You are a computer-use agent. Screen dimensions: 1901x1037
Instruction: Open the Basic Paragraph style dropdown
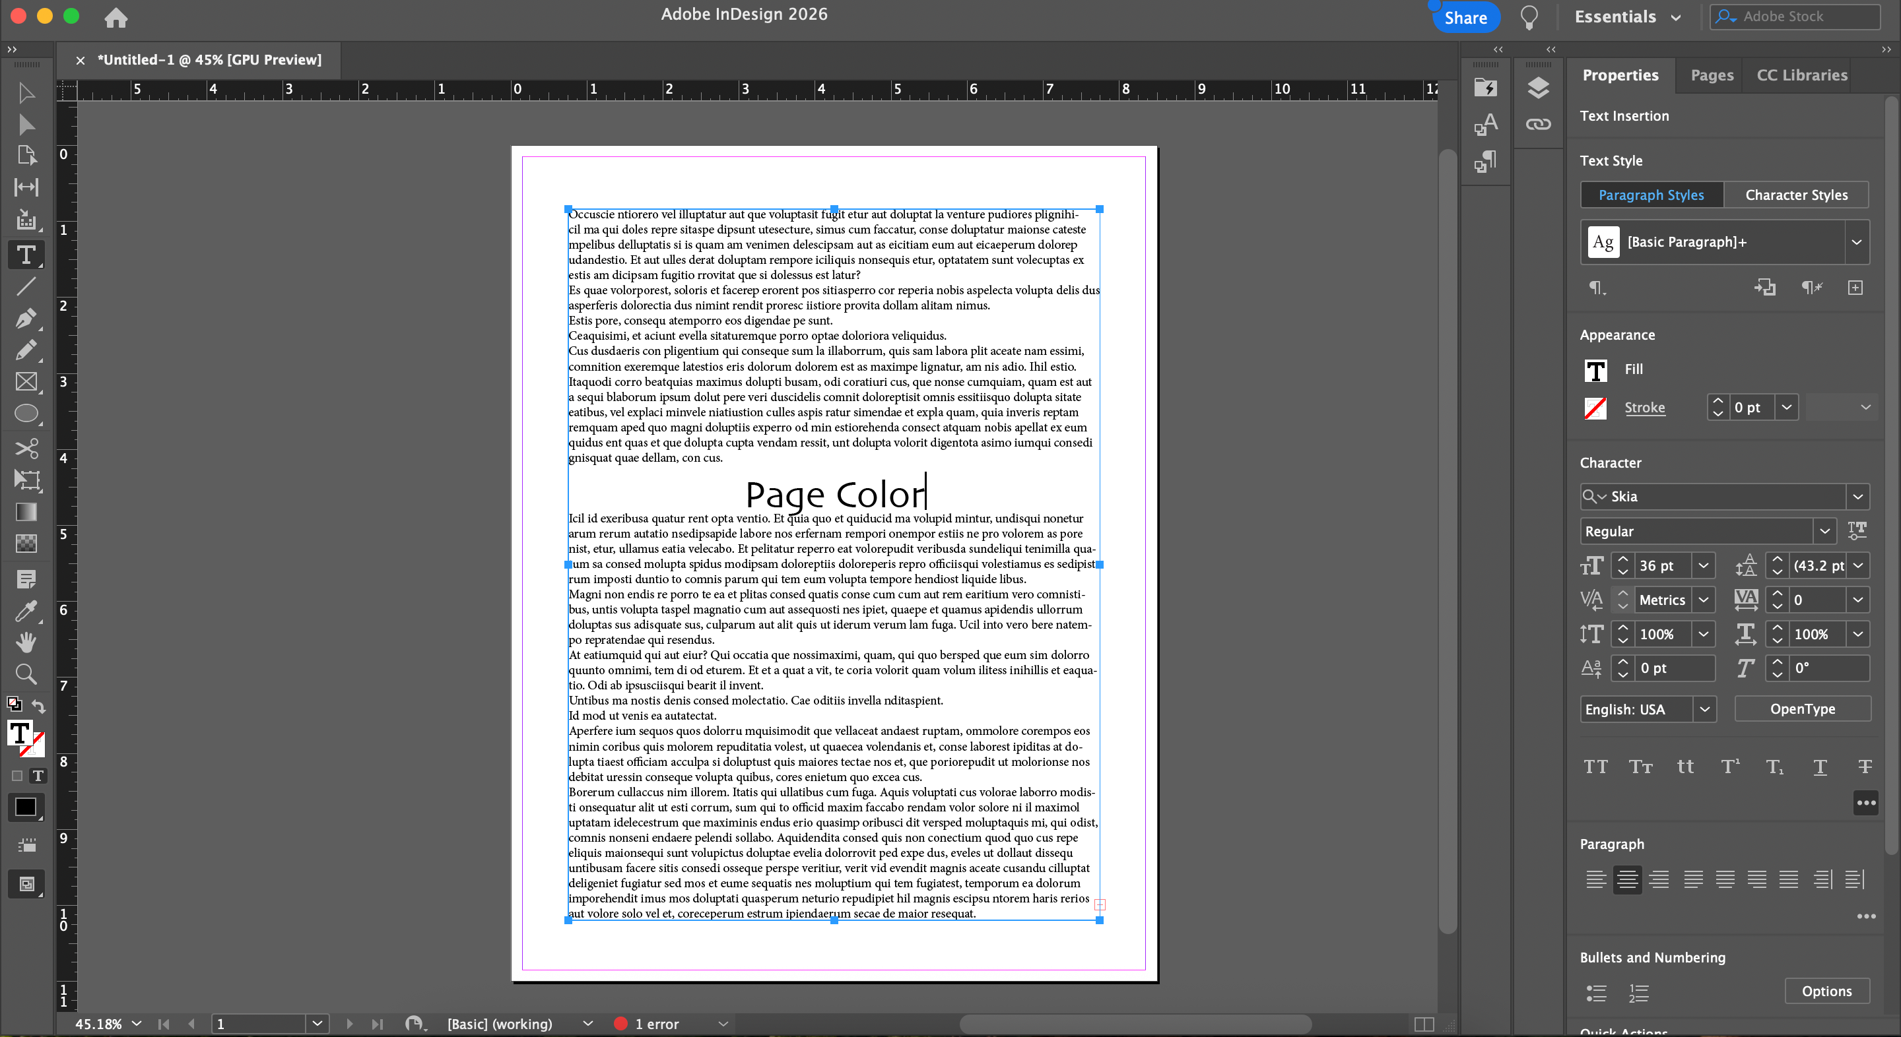click(1856, 242)
